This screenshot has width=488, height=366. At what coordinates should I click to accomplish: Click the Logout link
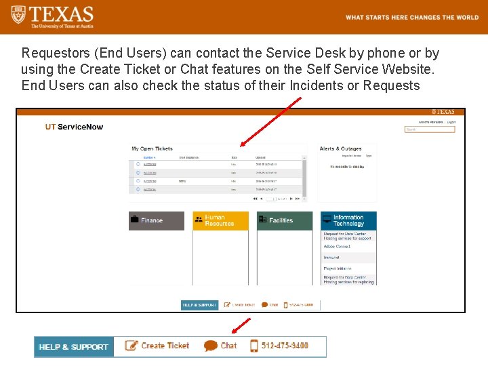coord(451,122)
